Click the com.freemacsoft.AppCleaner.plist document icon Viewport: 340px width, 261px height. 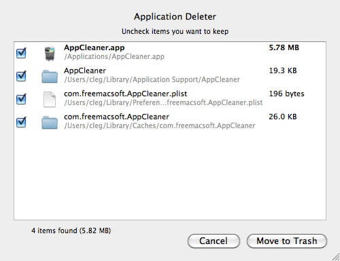50,100
